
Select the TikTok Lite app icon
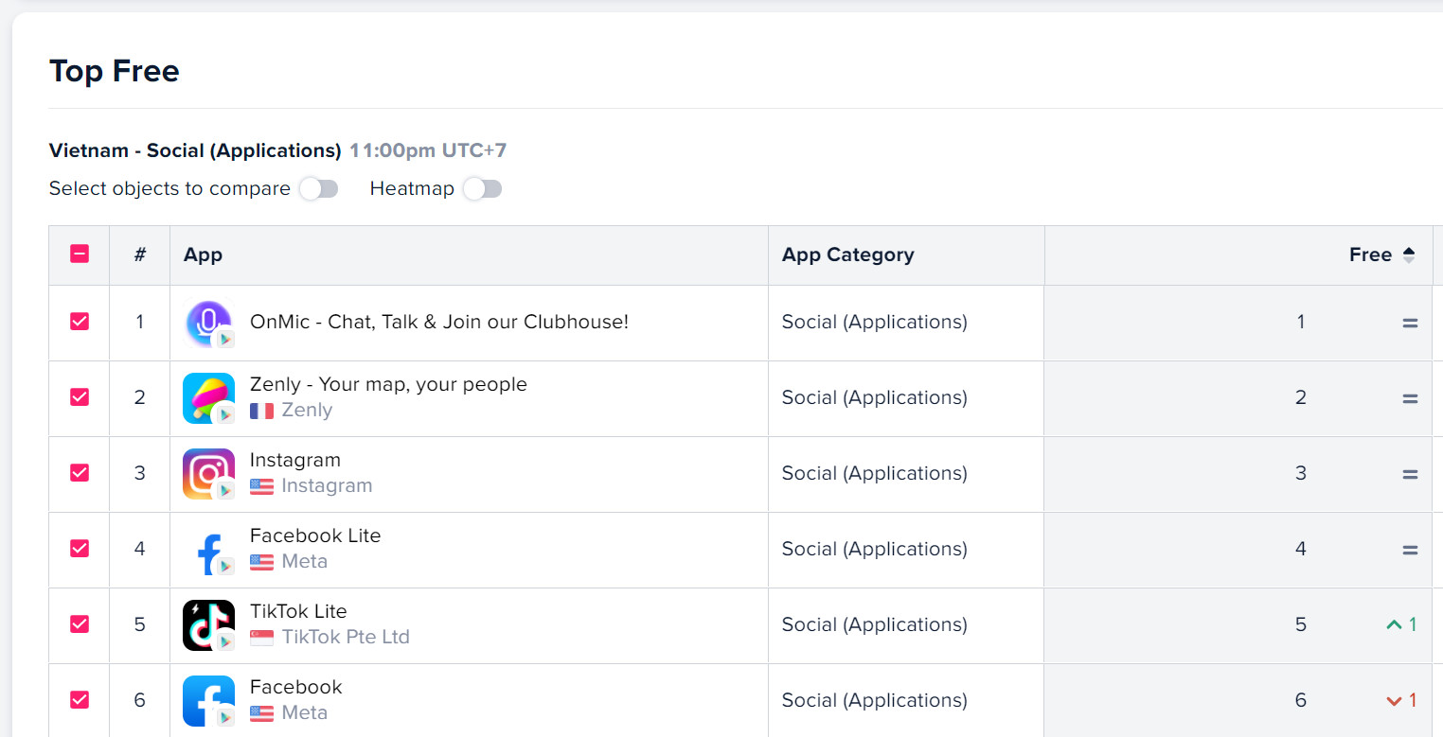pyautogui.click(x=208, y=625)
